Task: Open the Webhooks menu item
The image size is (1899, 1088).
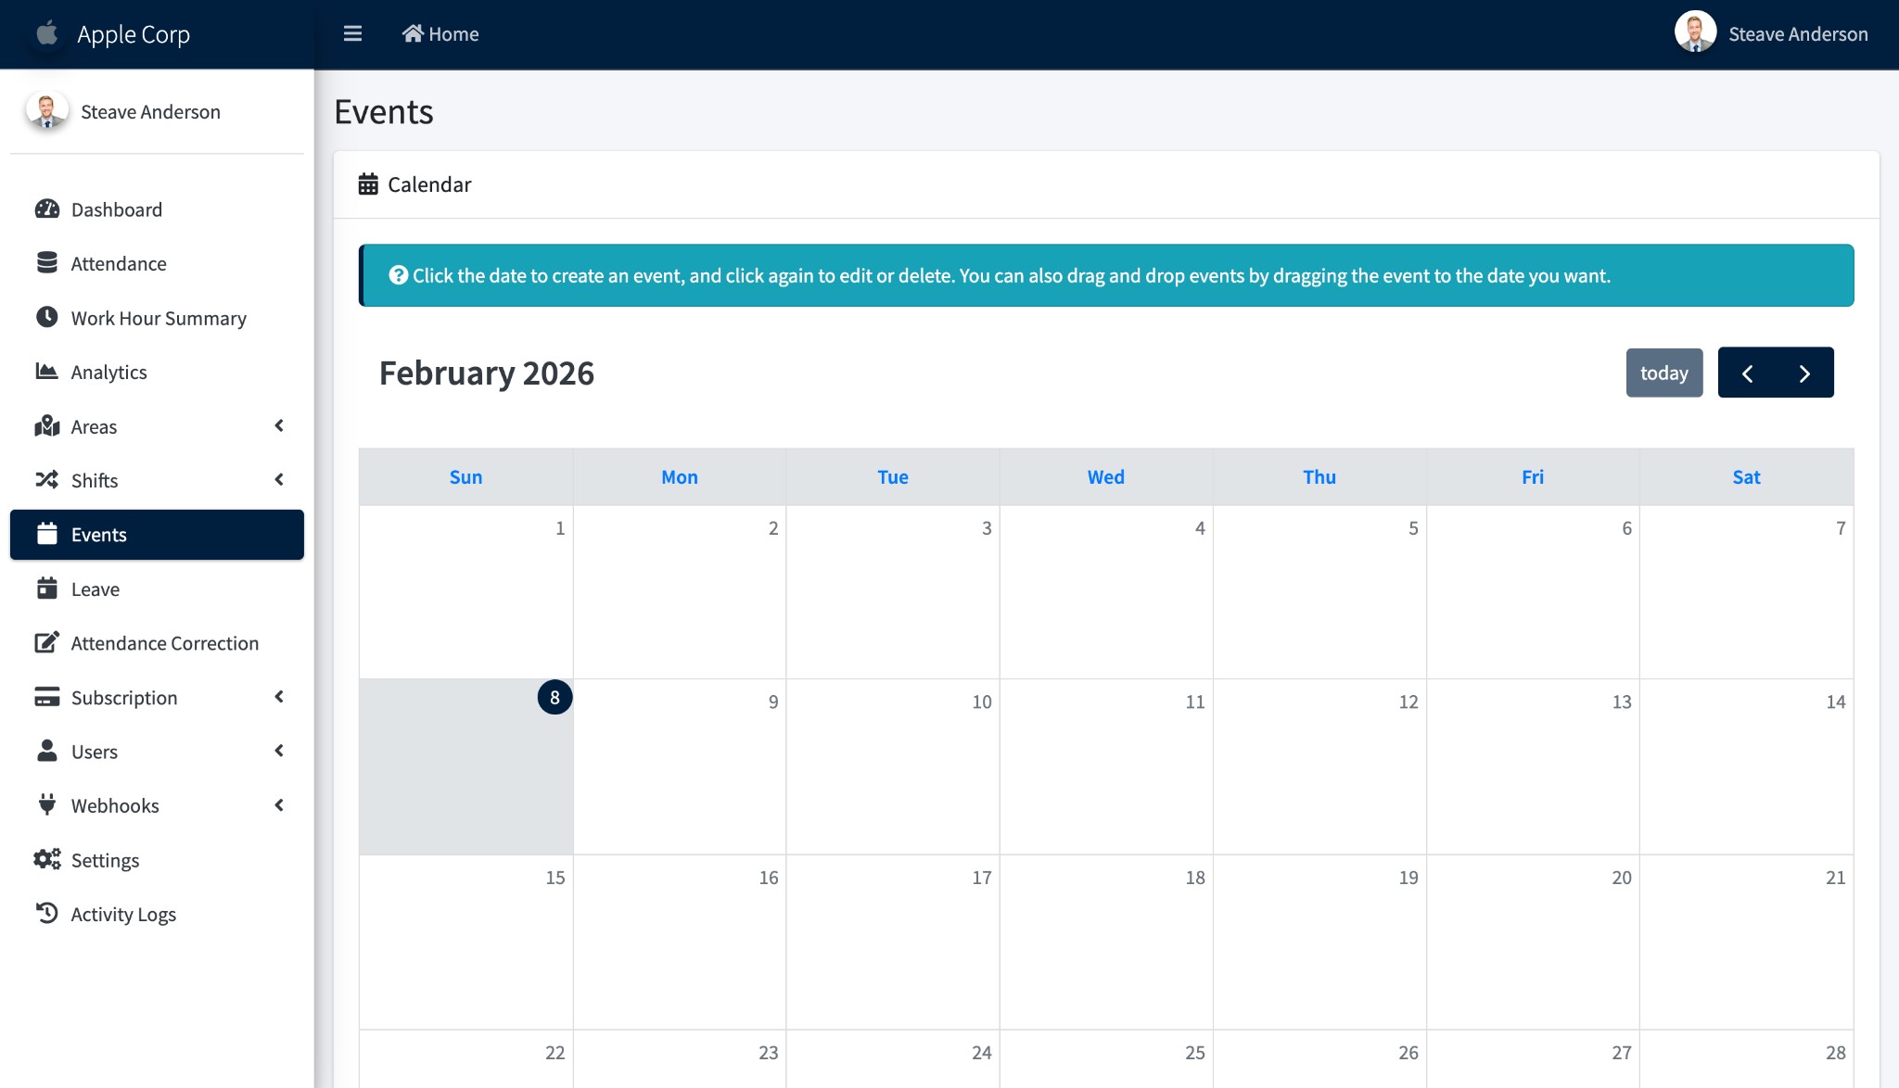Action: click(115, 805)
